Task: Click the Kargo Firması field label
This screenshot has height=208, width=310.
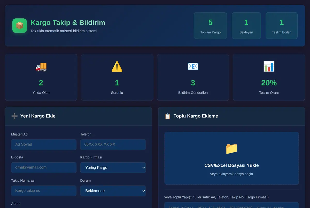Action: tap(91, 157)
